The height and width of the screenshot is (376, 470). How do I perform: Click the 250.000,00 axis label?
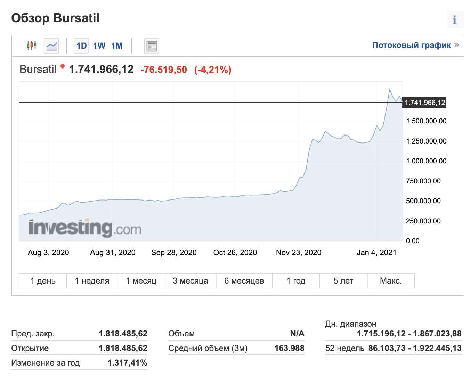(x=423, y=221)
